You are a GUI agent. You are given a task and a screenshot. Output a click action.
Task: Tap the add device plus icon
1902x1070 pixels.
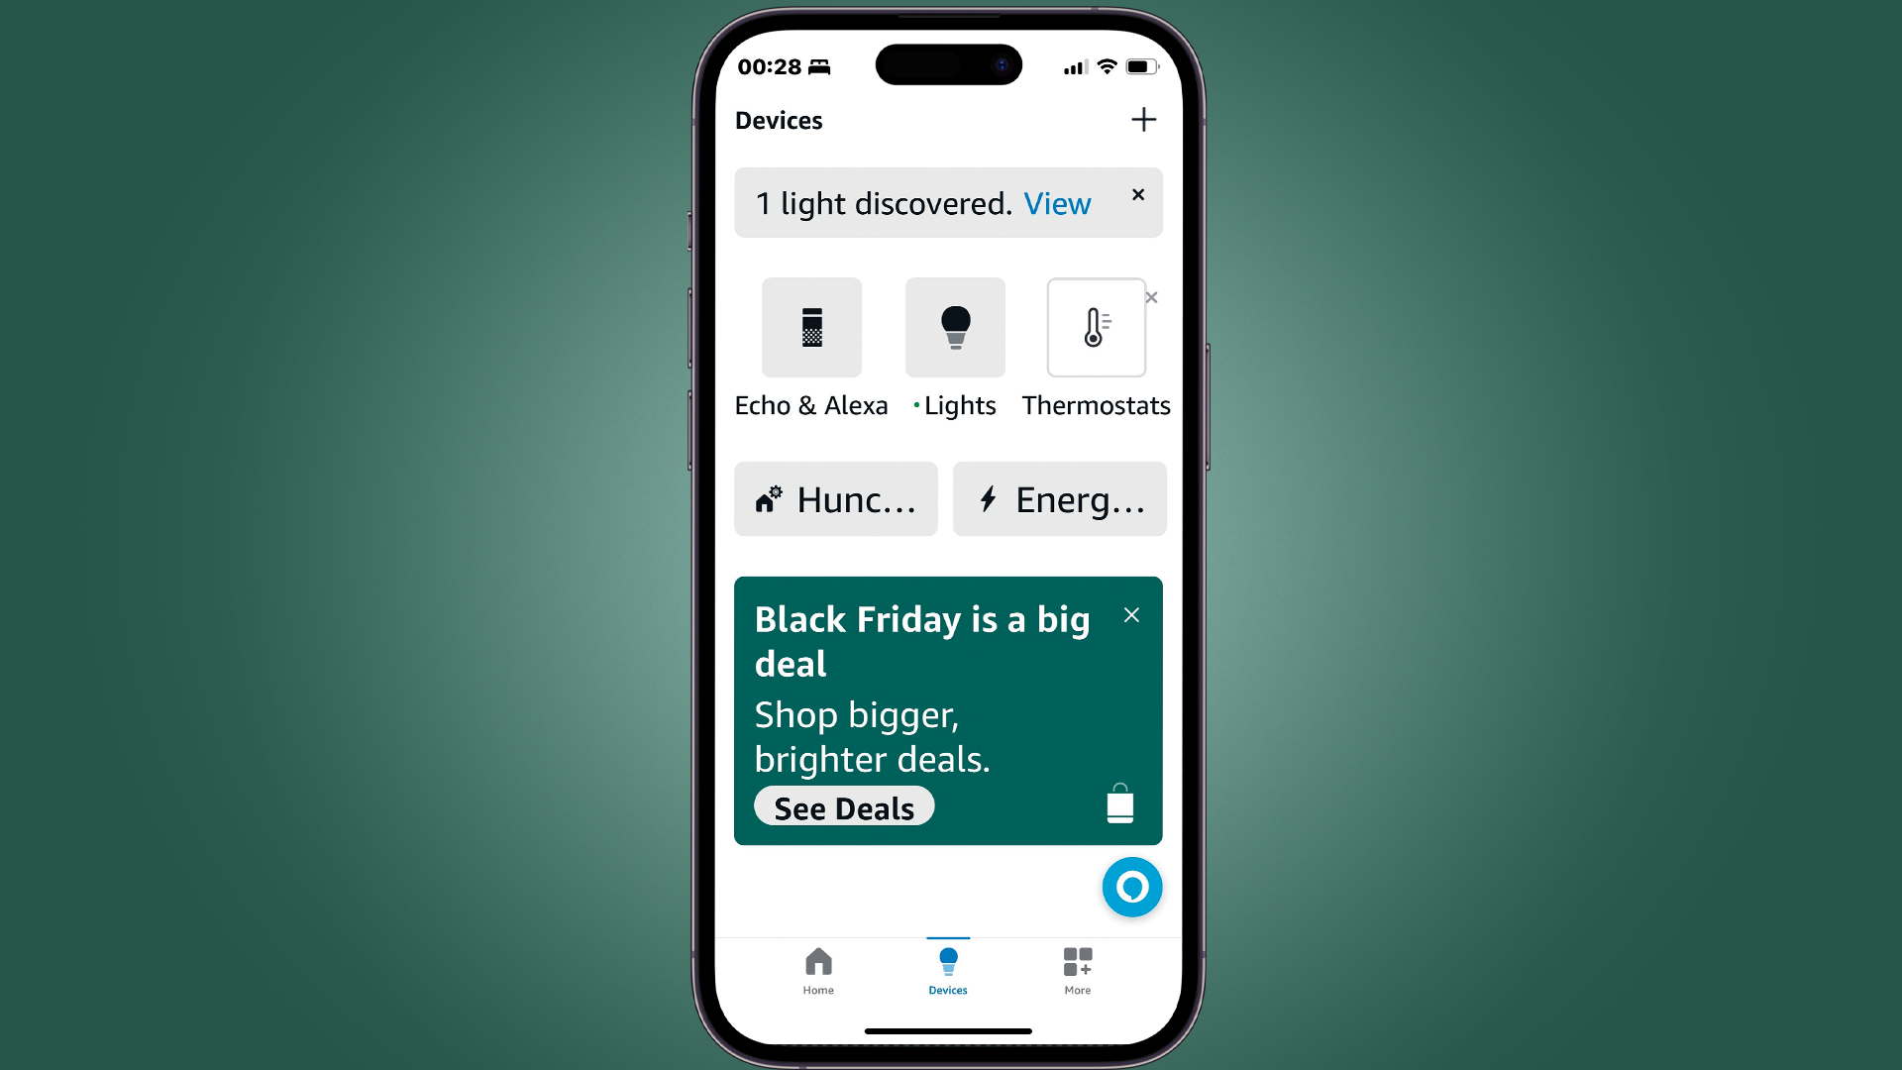1142,120
